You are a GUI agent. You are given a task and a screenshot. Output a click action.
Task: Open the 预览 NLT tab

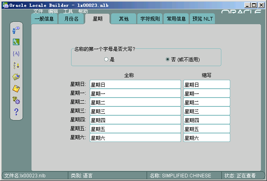[x=202, y=19]
